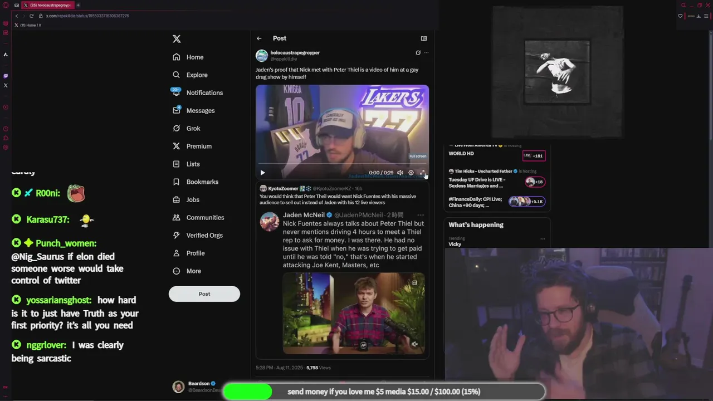Open the #FinanceDaily CPI Live space
This screenshot has height=401, width=713.
pyautogui.click(x=475, y=202)
